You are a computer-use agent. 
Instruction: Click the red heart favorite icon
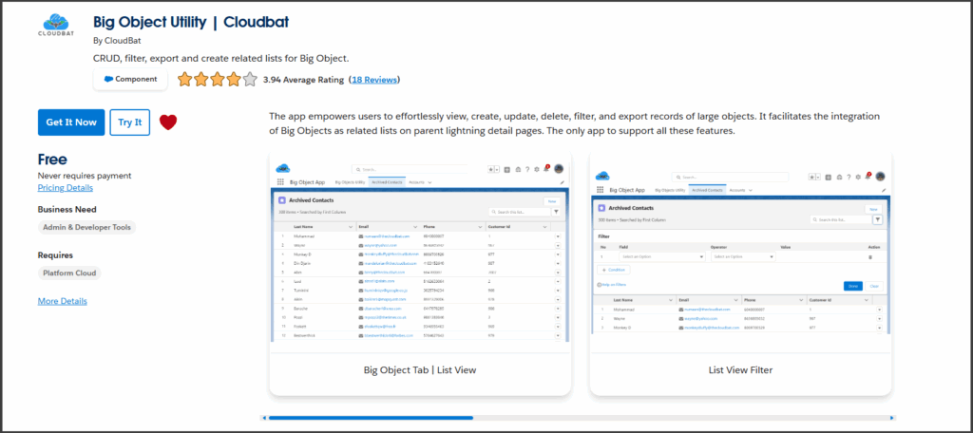(x=168, y=122)
